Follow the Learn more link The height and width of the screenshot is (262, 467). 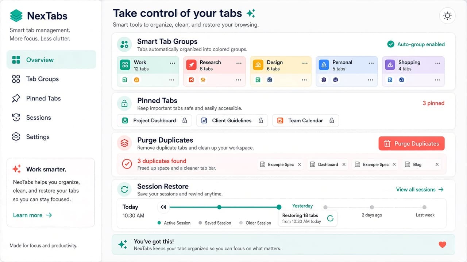pyautogui.click(x=32, y=215)
